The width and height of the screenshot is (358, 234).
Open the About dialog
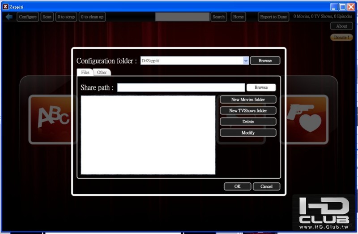[341, 26]
